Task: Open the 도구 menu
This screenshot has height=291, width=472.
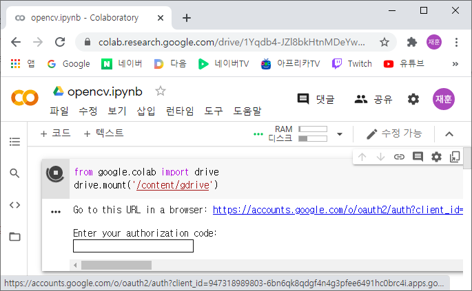Action: [x=214, y=111]
